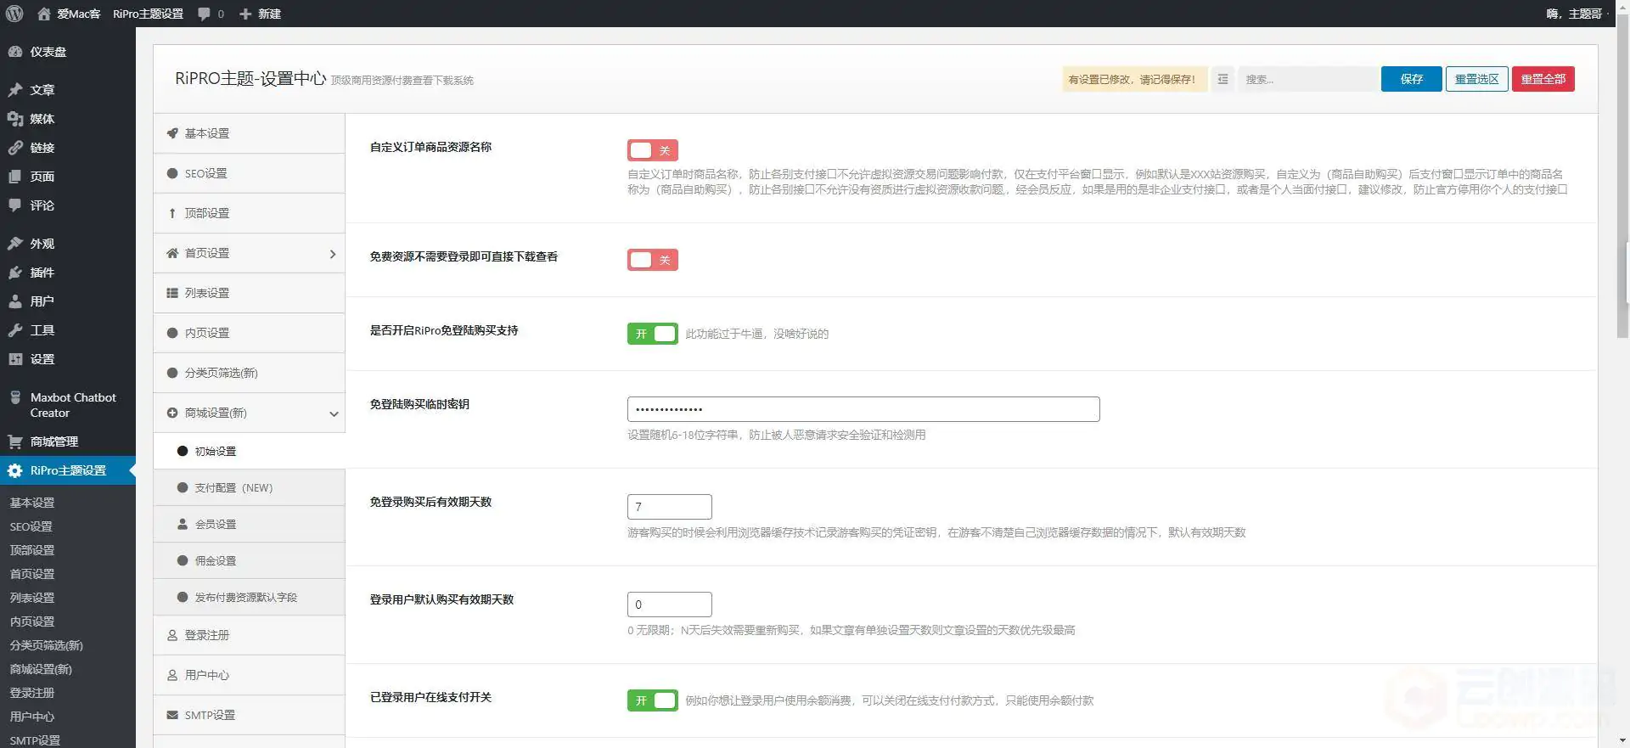
Task: Open the 顶部设置 tab in panel
Action: (249, 213)
